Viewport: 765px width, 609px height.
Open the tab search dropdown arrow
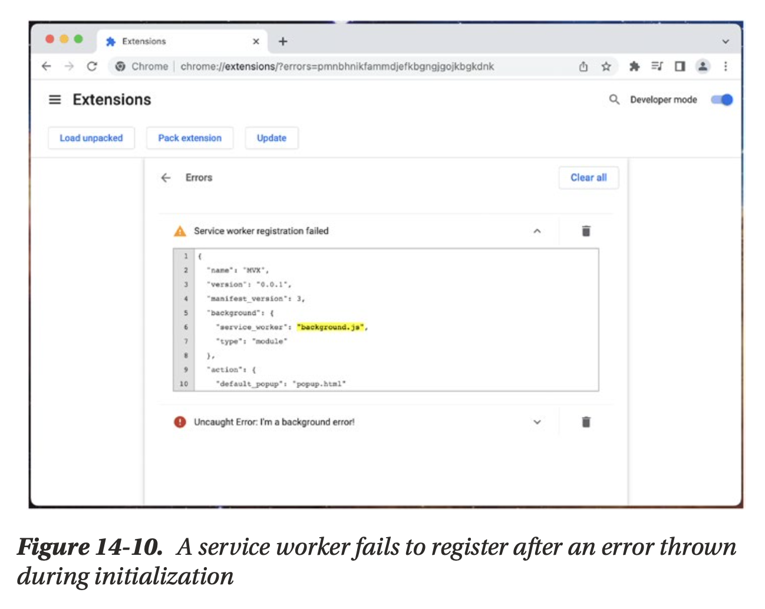(726, 41)
